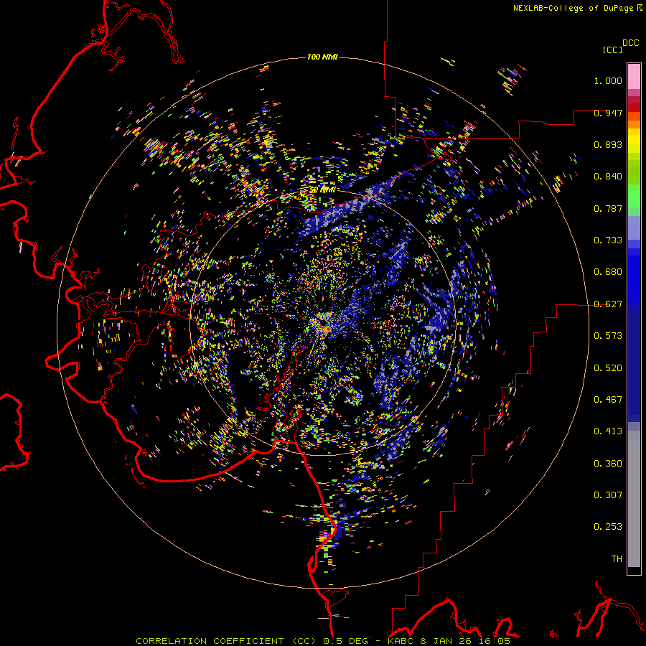Click the DCC label above the color scale
Screen dimensions: 646x646
click(x=630, y=43)
